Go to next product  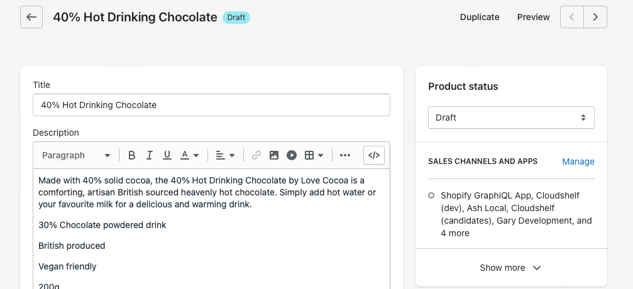[x=595, y=17]
